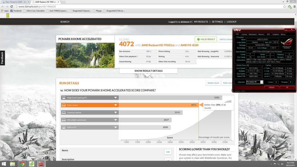Click the Delete result button

pyautogui.click(x=213, y=83)
